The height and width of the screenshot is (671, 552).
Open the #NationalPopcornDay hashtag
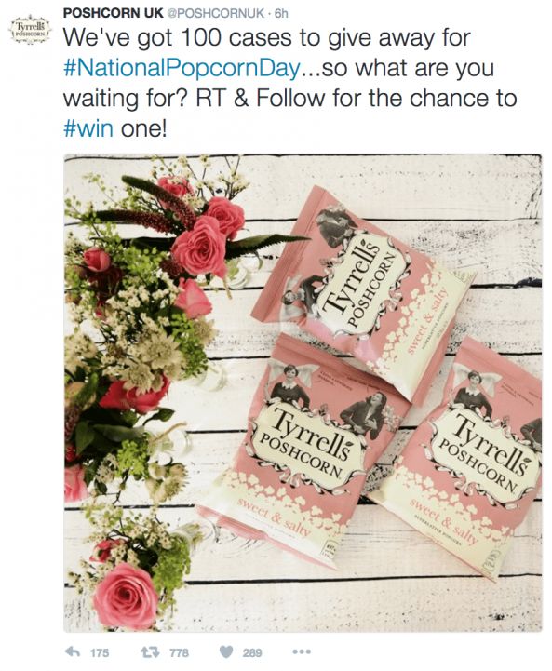pyautogui.click(x=181, y=69)
